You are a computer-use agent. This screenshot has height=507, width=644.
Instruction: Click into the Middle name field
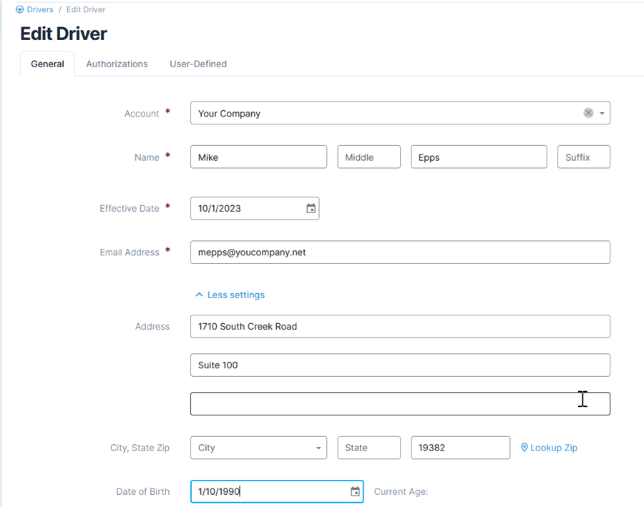pyautogui.click(x=369, y=157)
